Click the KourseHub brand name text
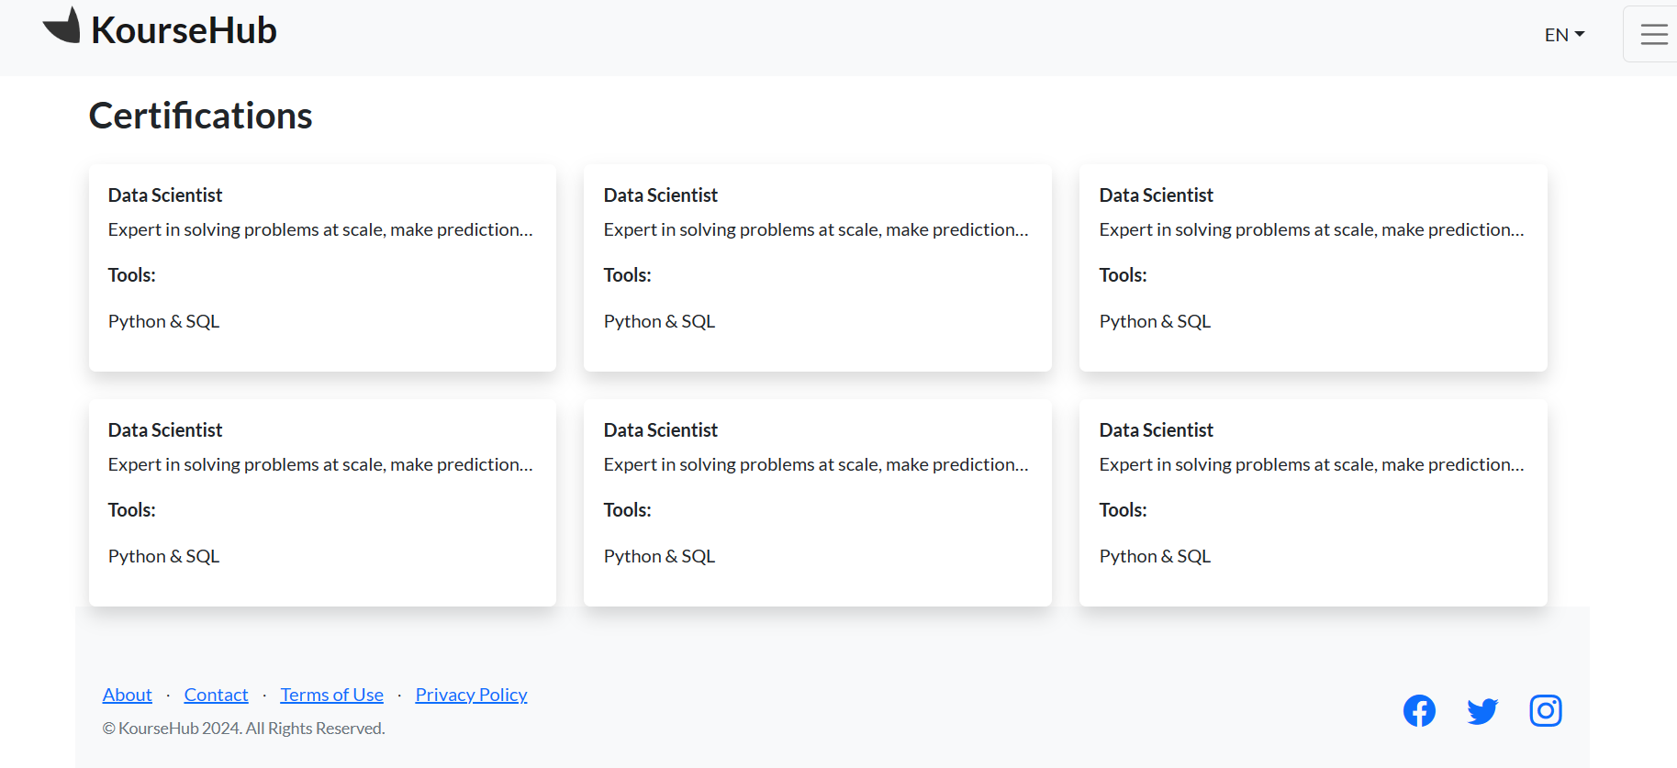 coord(184,30)
